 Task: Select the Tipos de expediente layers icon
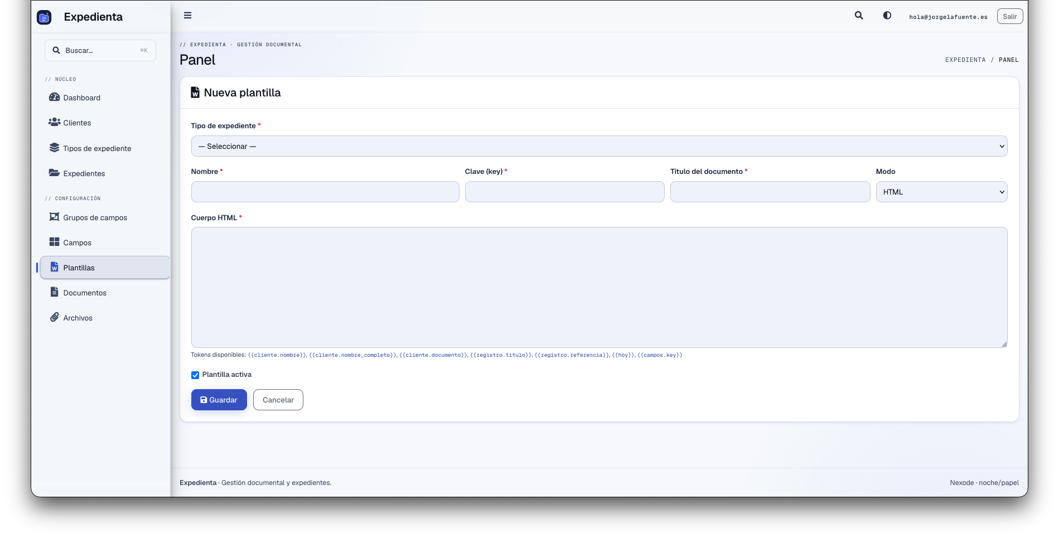pyautogui.click(x=54, y=148)
